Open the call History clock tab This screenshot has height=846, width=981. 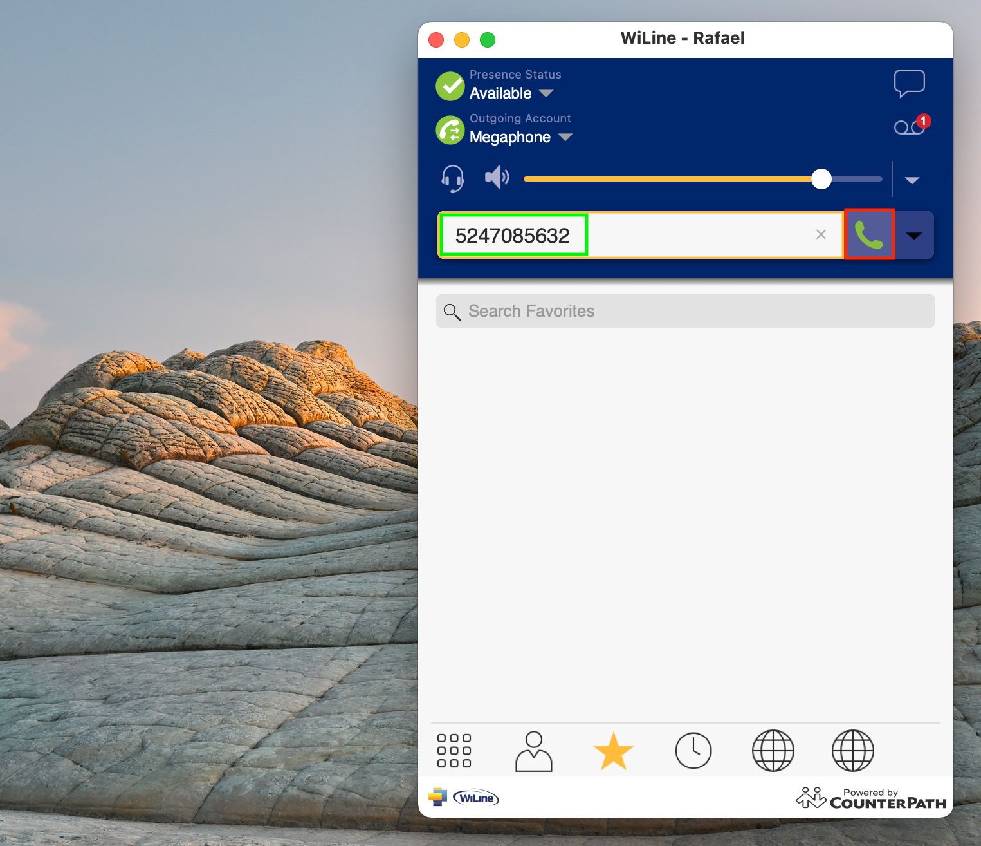click(693, 751)
